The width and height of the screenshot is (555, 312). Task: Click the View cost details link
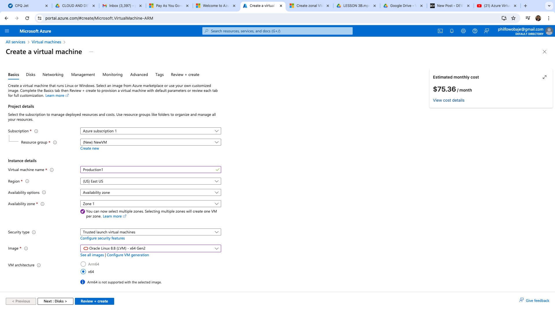coord(449,100)
